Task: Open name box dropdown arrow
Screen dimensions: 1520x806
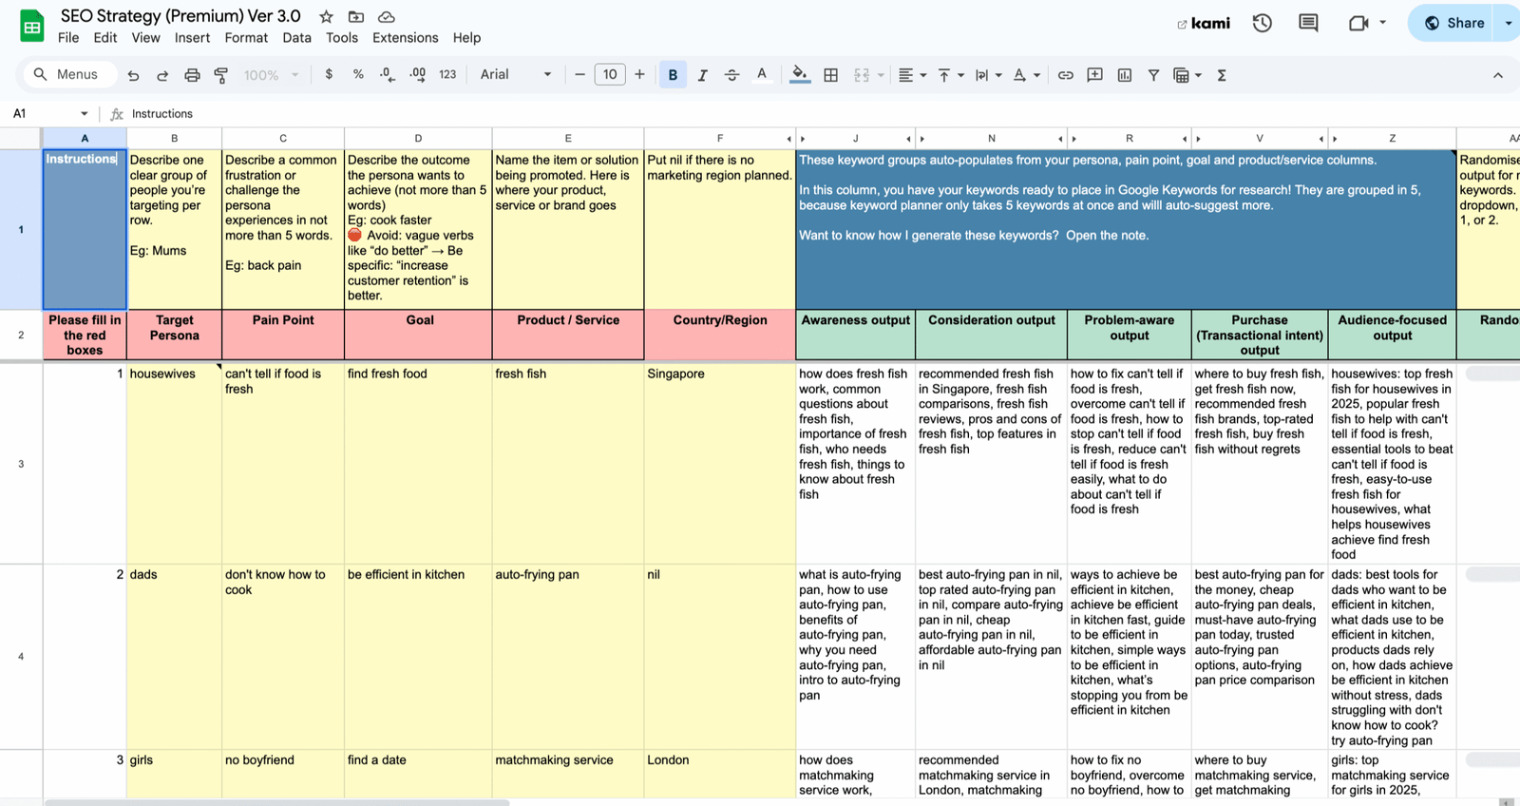Action: click(x=85, y=114)
